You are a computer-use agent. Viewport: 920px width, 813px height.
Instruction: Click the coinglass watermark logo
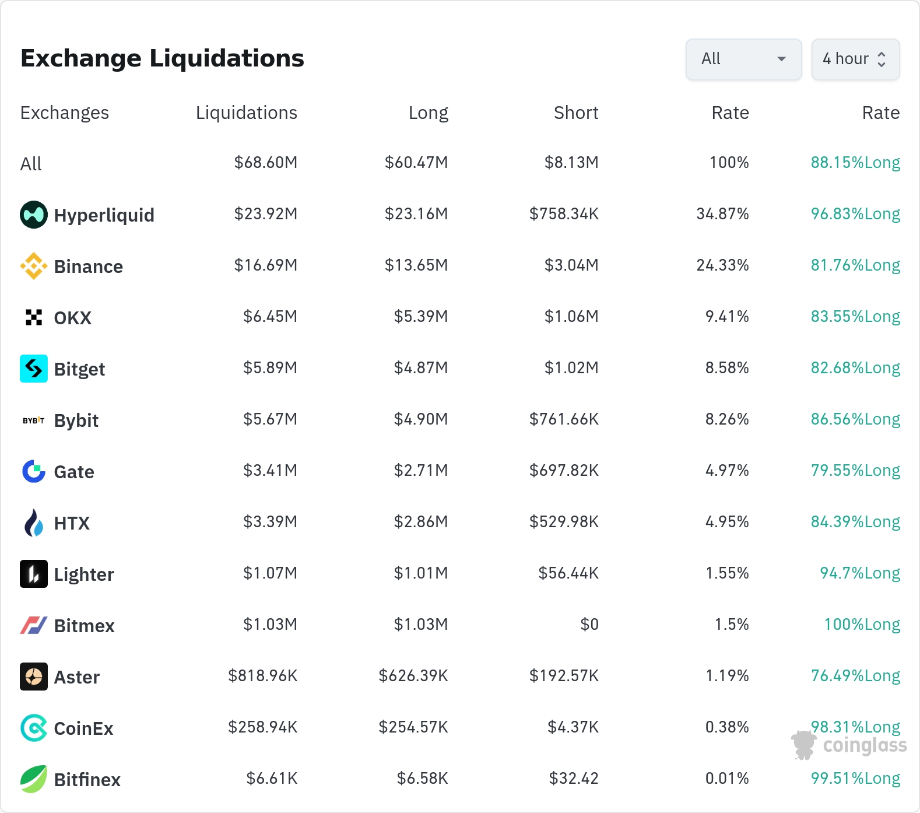coord(849,745)
